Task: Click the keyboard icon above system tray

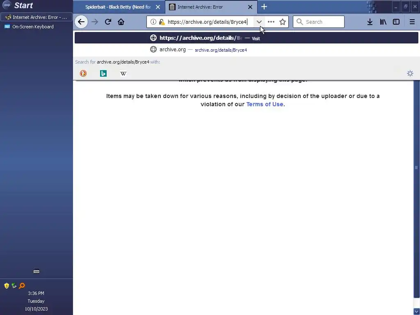Action: click(37, 271)
